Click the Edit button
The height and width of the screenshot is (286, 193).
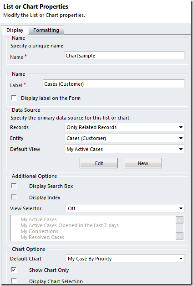pos(99,163)
